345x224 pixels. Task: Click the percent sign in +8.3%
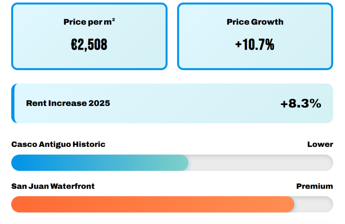pyautogui.click(x=315, y=104)
